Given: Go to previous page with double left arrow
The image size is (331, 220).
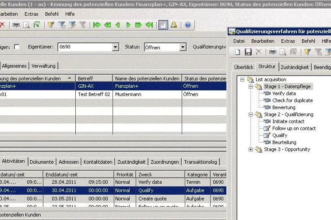Looking at the screenshot, I should pos(107,25).
